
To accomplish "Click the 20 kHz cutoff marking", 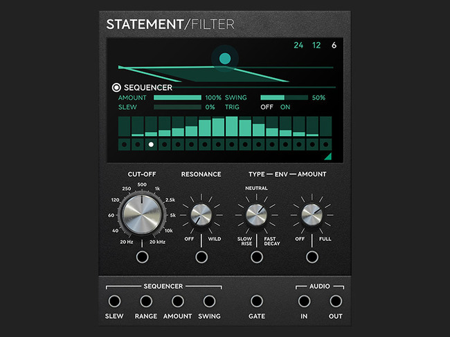I will pyautogui.click(x=157, y=242).
